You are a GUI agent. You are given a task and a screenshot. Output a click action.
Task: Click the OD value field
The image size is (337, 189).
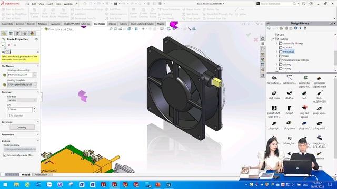(x=20, y=109)
